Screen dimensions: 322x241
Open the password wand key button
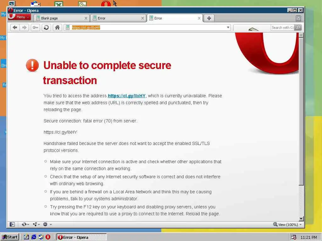[x=35, y=28]
